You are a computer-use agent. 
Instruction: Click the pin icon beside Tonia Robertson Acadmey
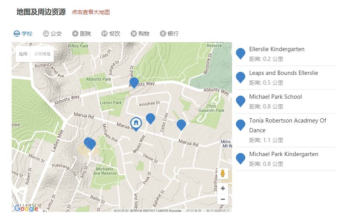pos(241,125)
